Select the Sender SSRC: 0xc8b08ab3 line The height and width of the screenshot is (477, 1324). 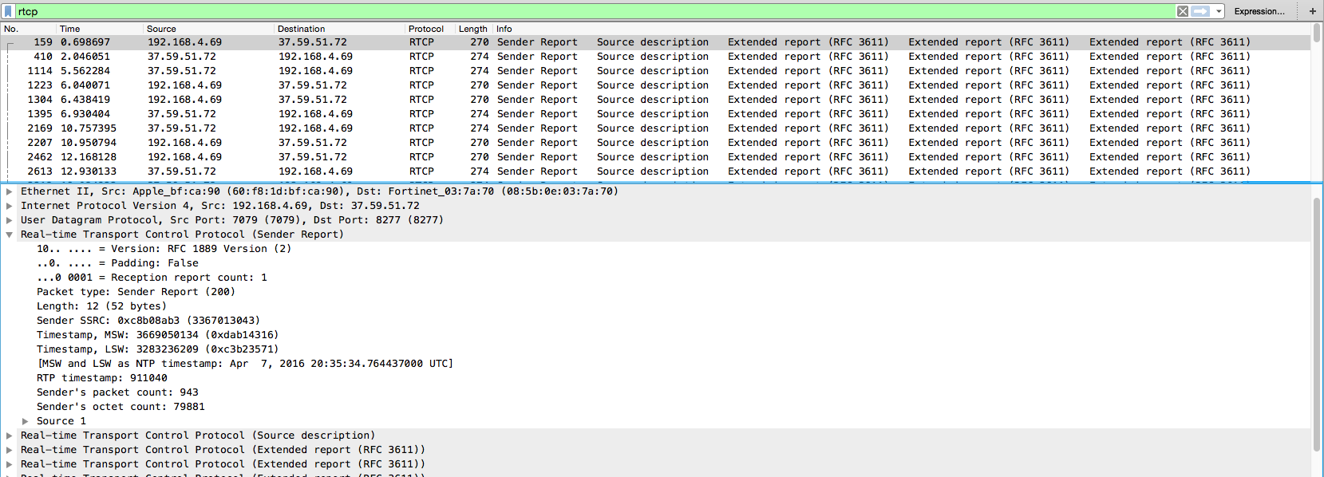(x=148, y=321)
